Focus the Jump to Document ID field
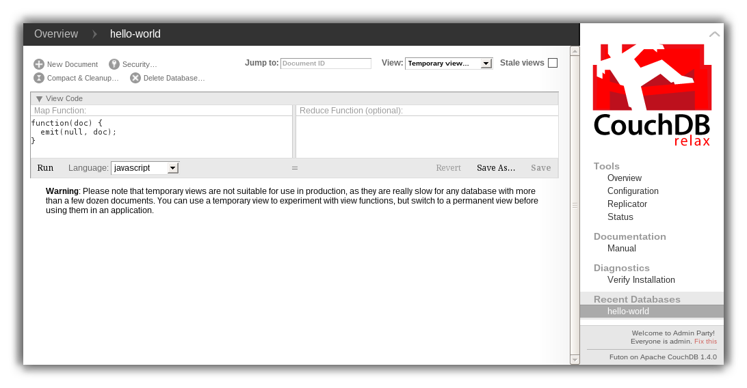Viewport: 747px width, 388px height. pyautogui.click(x=326, y=64)
